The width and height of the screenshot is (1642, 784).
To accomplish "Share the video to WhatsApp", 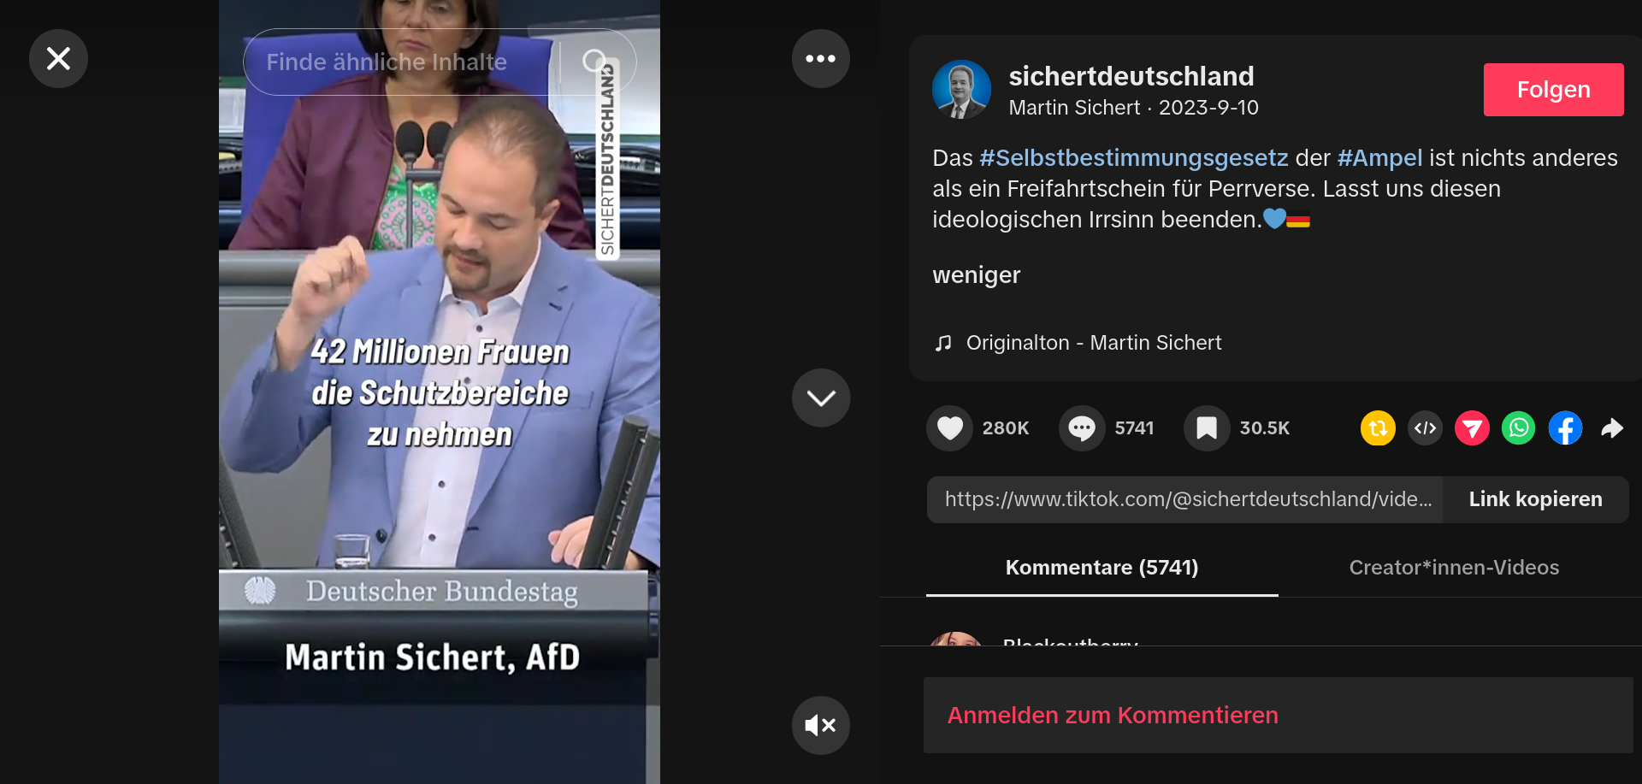I will [1519, 428].
